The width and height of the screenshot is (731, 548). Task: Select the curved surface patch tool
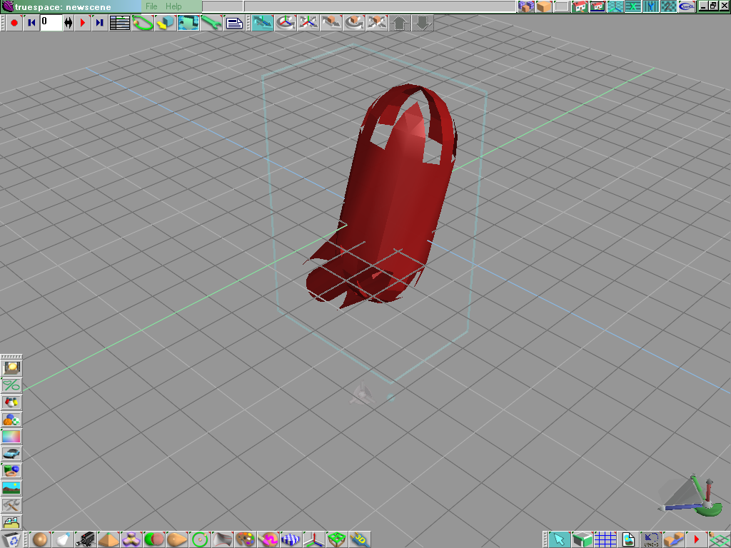click(x=223, y=539)
